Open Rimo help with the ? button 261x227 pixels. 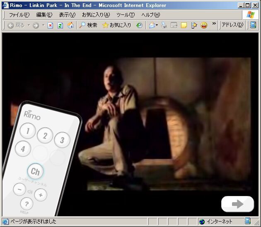coord(27,204)
